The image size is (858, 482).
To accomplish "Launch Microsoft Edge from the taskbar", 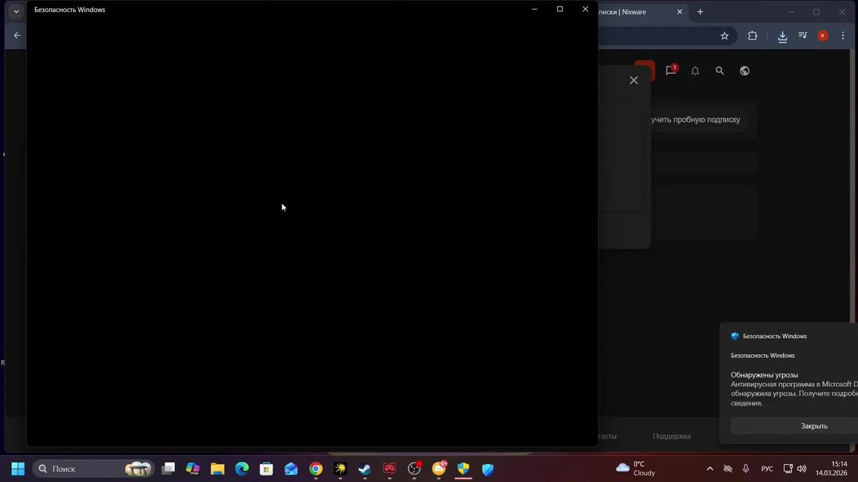I will [242, 469].
